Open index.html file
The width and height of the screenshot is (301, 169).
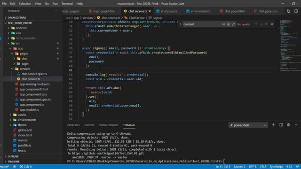pos(25,135)
